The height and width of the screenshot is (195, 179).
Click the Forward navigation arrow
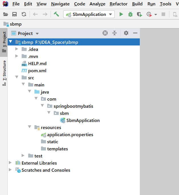point(45,14)
